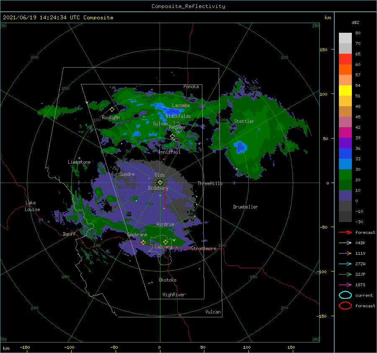Select the red 60-65 dBZ color swatch
Viewport: 377px width, 353px height.
345,59
